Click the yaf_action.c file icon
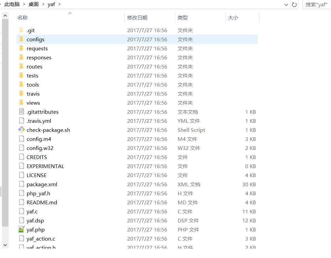The width and height of the screenshot is (331, 258). (x=22, y=239)
